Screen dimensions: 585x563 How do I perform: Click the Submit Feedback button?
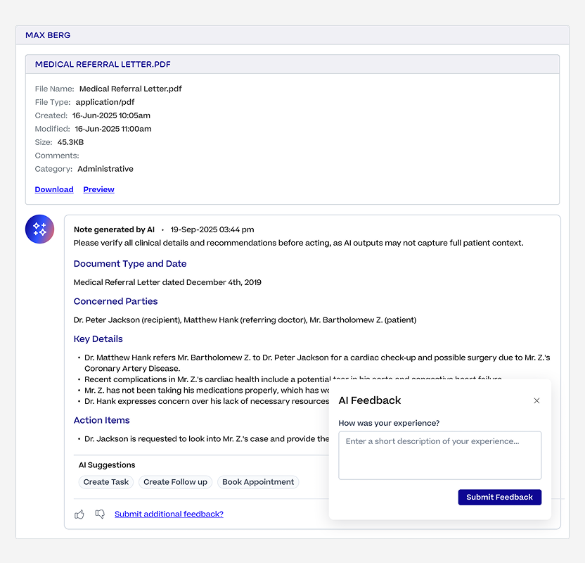point(499,498)
